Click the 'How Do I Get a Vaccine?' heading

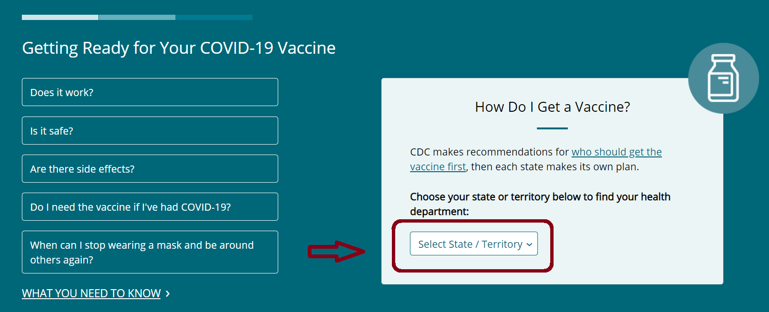click(x=552, y=107)
